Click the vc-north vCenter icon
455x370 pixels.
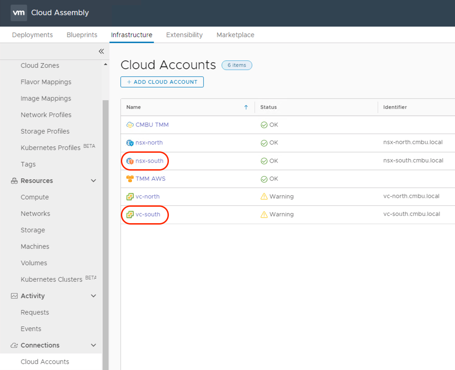coord(130,197)
